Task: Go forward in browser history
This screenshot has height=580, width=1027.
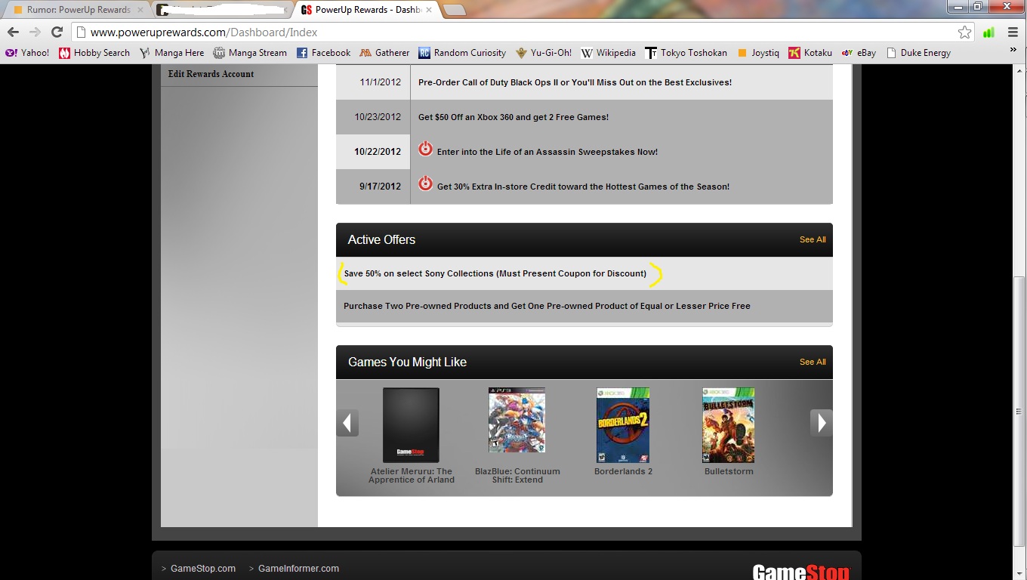Action: (35, 32)
